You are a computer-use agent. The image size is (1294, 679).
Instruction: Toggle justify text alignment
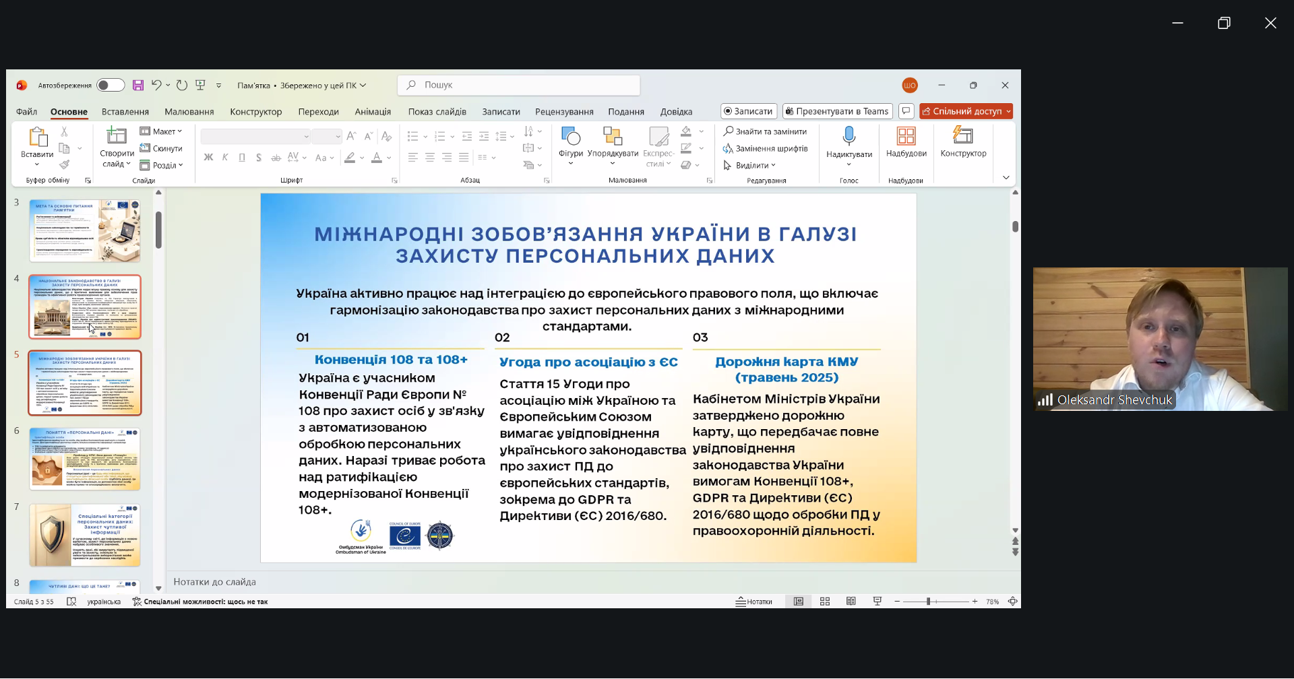click(x=464, y=158)
